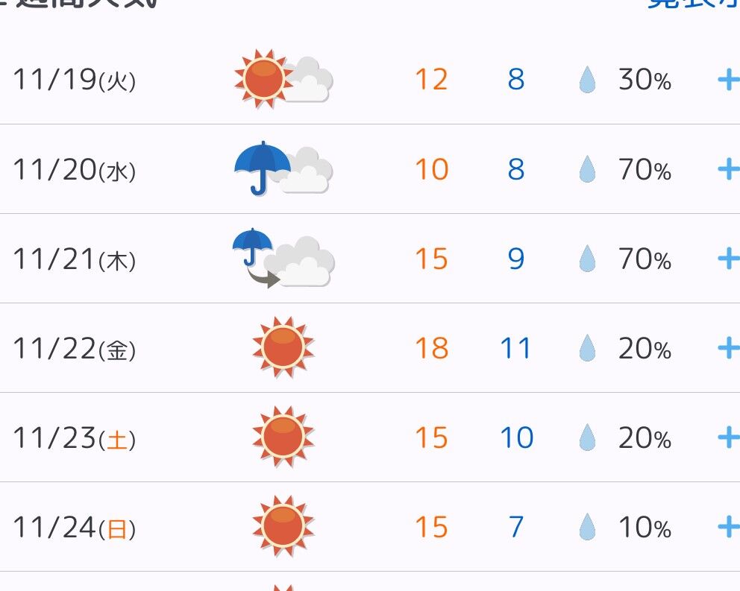Click the sunny icon for 11/24
Image resolution: width=740 pixels, height=591 pixels.
[x=283, y=527]
